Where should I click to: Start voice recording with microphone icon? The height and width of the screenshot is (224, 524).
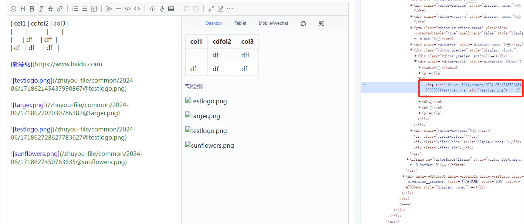[162, 9]
